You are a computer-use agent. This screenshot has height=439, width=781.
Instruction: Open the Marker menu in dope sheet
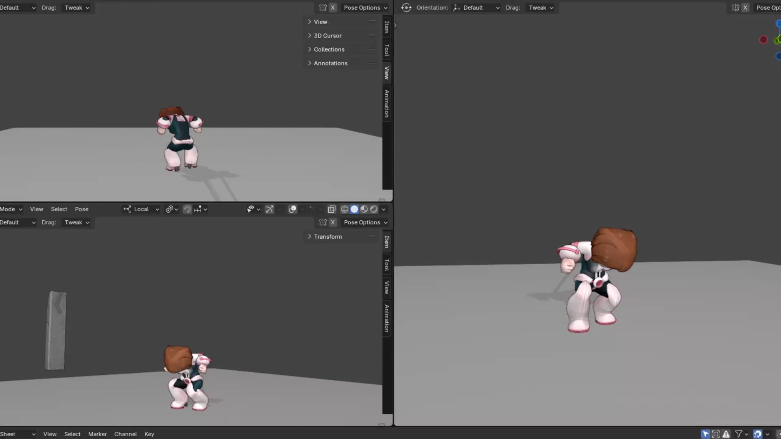[97, 434]
